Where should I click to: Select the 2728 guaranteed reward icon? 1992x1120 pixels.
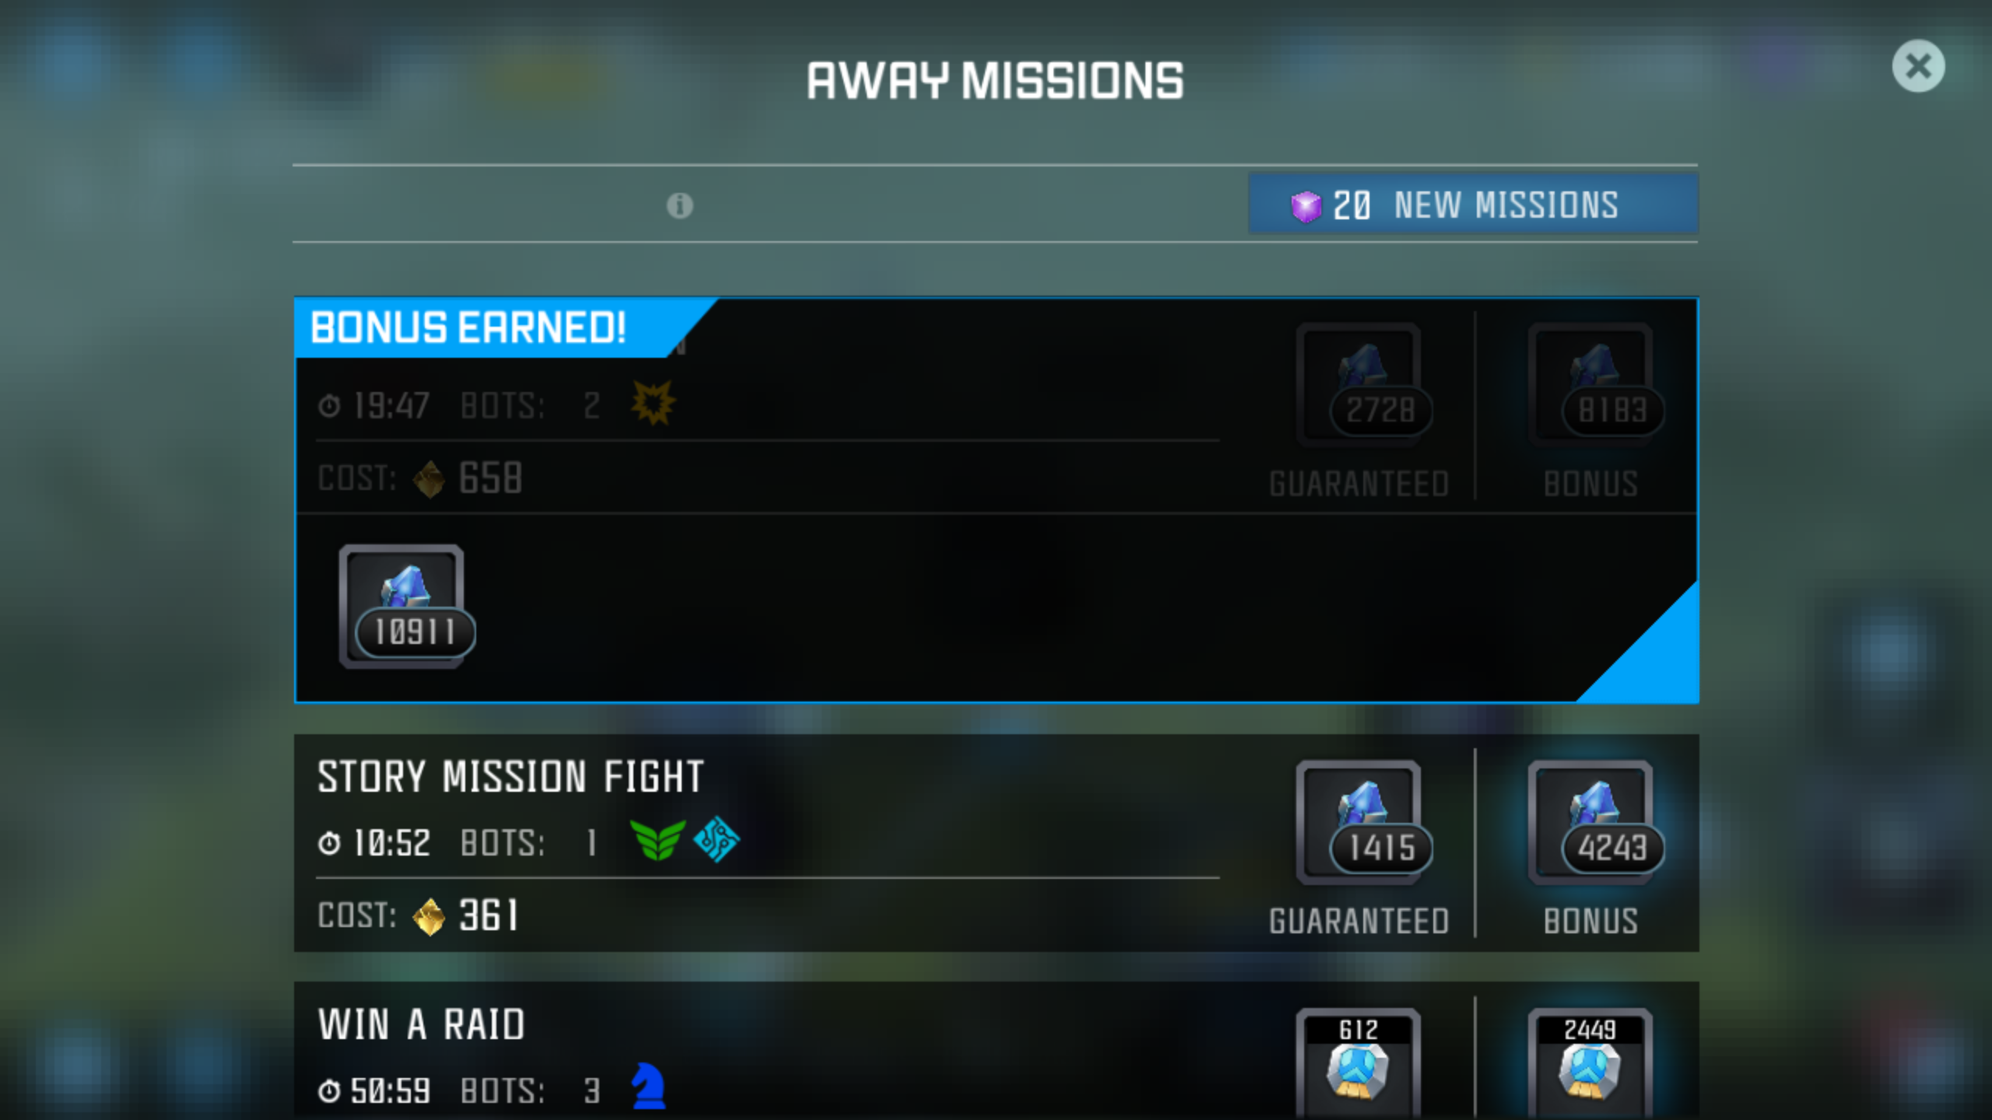pyautogui.click(x=1360, y=385)
